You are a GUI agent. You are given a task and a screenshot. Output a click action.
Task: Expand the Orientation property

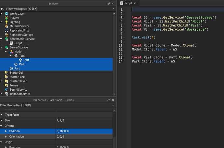click(x=6, y=137)
